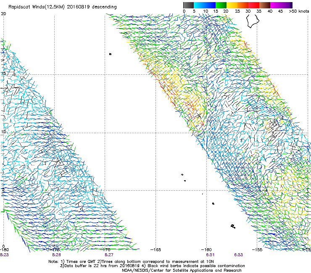Click the 'Data buffer is 22 hrs' note line
This screenshot has width=311, height=273.
pos(152,266)
